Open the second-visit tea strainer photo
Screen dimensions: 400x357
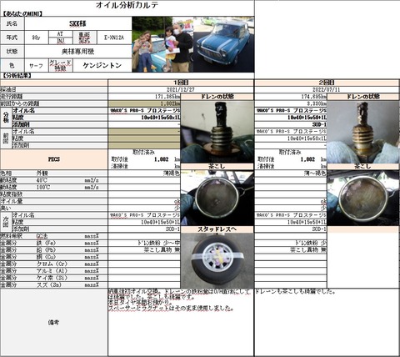363,198
